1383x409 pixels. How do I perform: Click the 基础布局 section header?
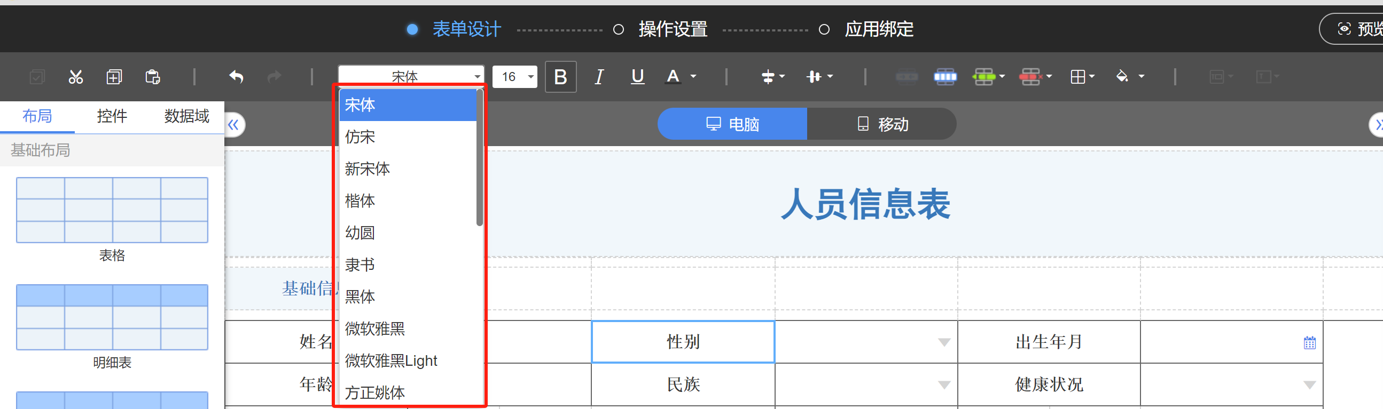point(112,150)
